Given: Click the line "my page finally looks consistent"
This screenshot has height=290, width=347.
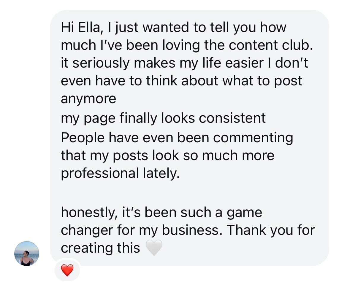Looking at the screenshot, I should pos(163,118).
